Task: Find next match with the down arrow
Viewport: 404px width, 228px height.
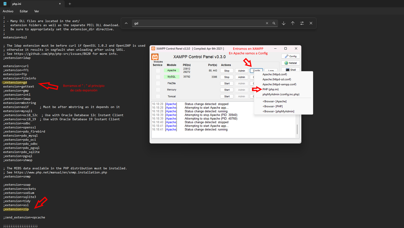Action: [284, 23]
